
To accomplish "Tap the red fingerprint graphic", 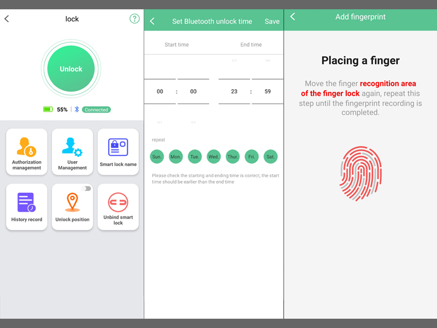I will coord(361,173).
